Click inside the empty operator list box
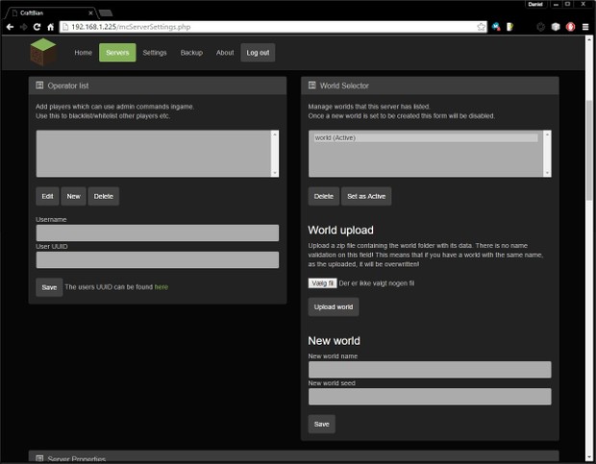 (154, 154)
